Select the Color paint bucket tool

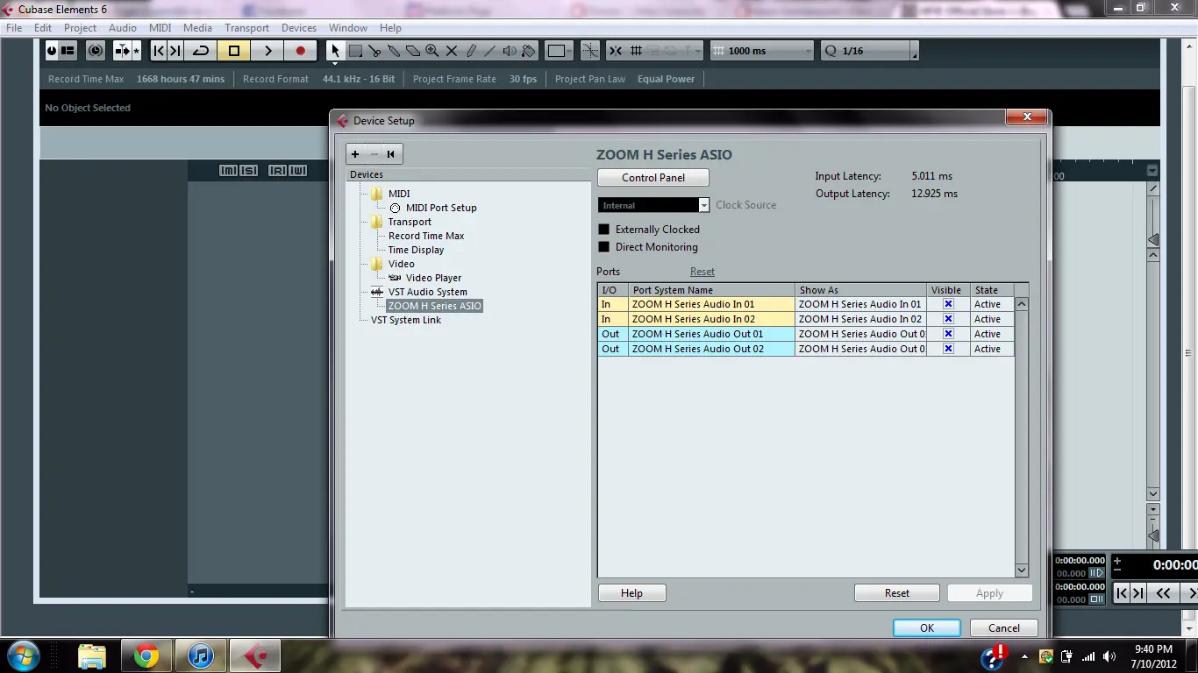529,51
